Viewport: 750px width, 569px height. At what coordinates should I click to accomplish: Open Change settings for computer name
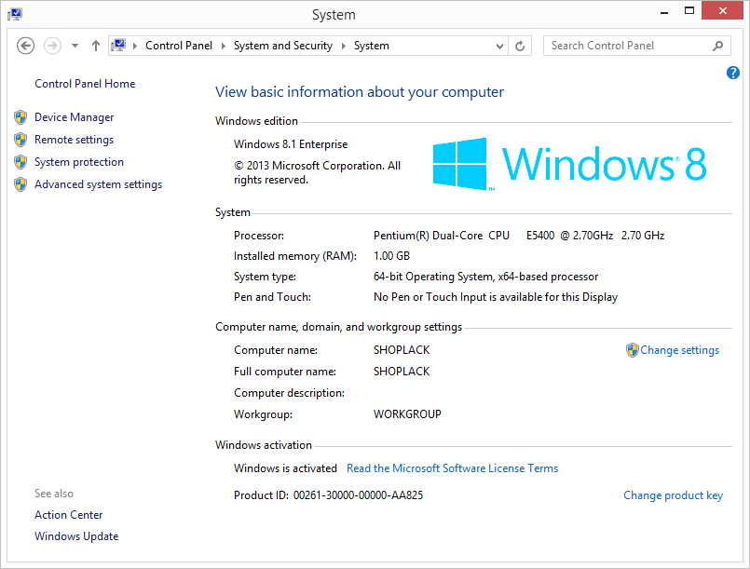(x=680, y=350)
